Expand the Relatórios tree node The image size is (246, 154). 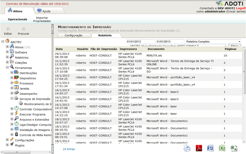coord(7,57)
